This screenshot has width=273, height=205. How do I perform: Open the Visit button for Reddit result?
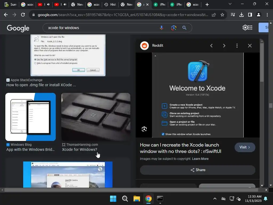click(245, 147)
